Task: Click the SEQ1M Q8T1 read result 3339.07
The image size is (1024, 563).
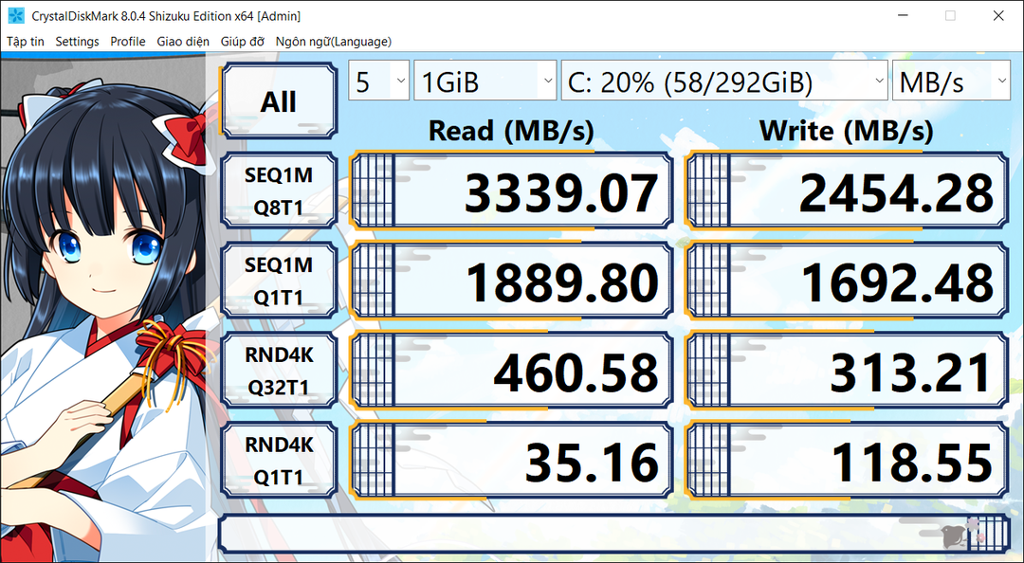Action: point(512,191)
